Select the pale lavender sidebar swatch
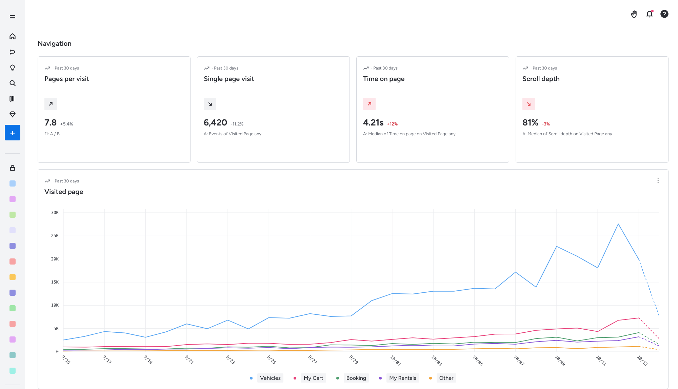The width and height of the screenshot is (678, 389). 13,230
